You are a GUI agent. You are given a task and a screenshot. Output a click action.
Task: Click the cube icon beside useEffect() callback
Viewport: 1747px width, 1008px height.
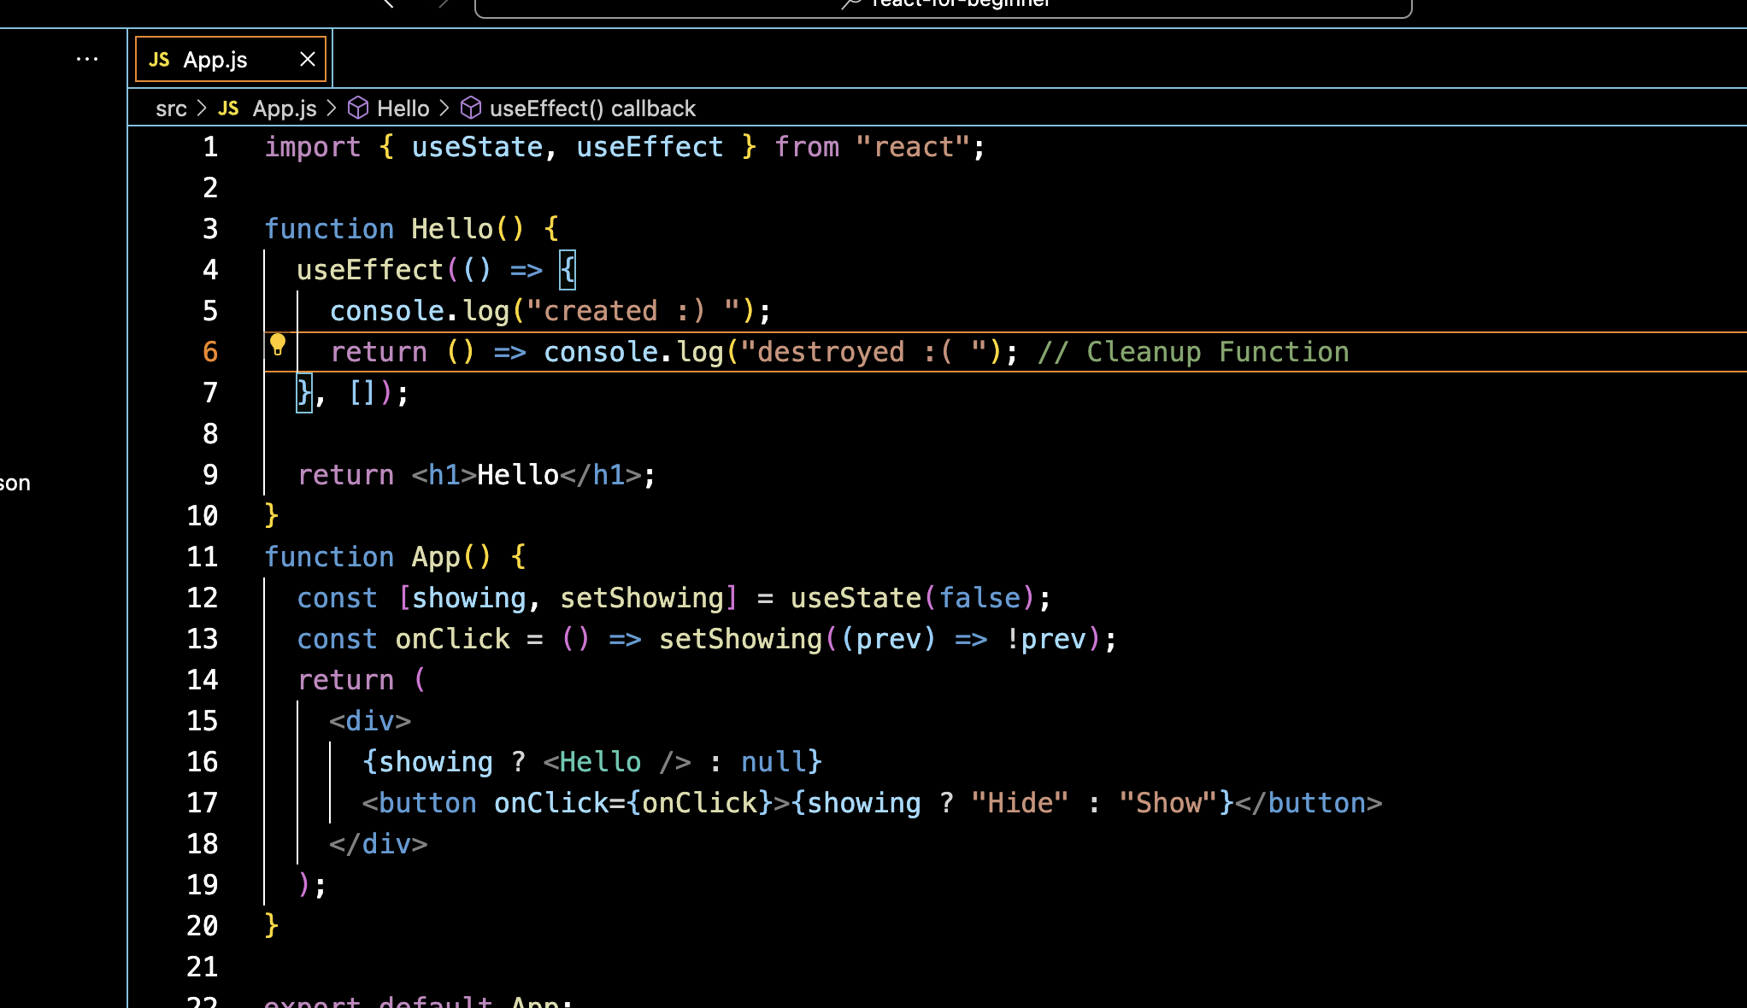(471, 108)
